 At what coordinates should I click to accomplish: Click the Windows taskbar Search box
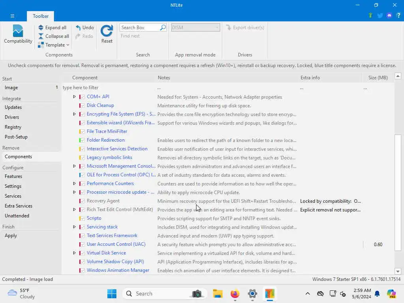click(x=165, y=294)
